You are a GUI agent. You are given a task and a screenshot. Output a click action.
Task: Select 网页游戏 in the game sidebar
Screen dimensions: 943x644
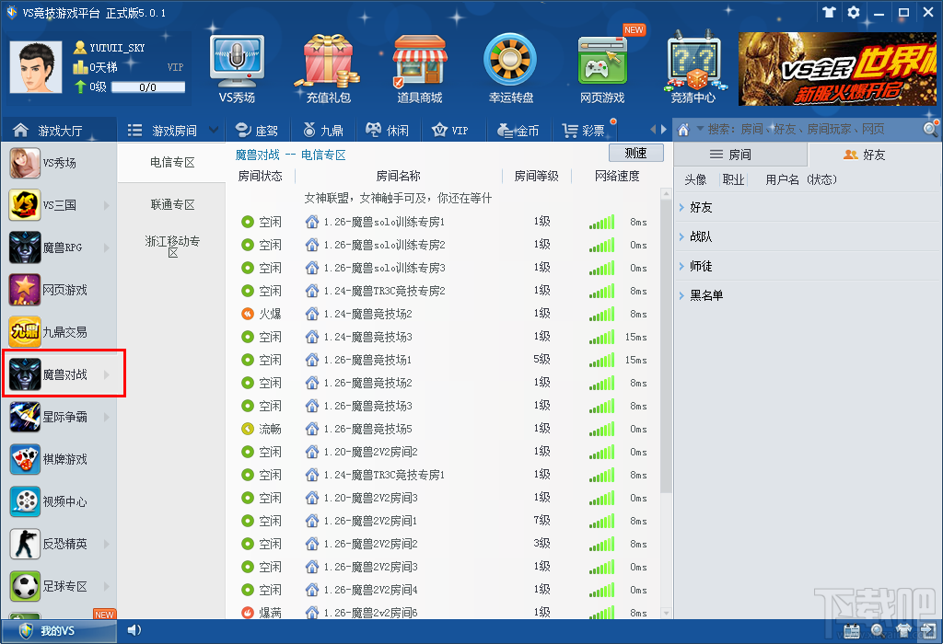coord(60,290)
